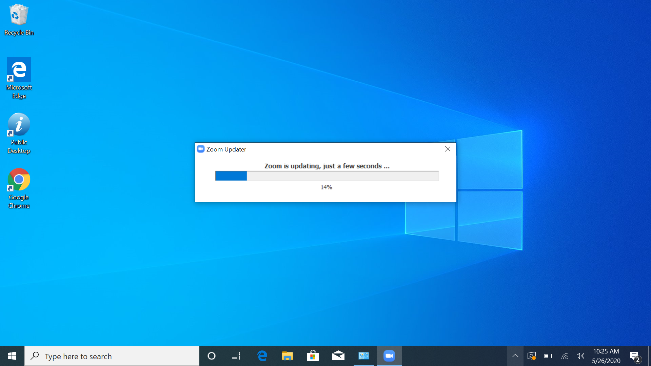
Task: Click the Zoom icon in taskbar
Action: coord(389,356)
